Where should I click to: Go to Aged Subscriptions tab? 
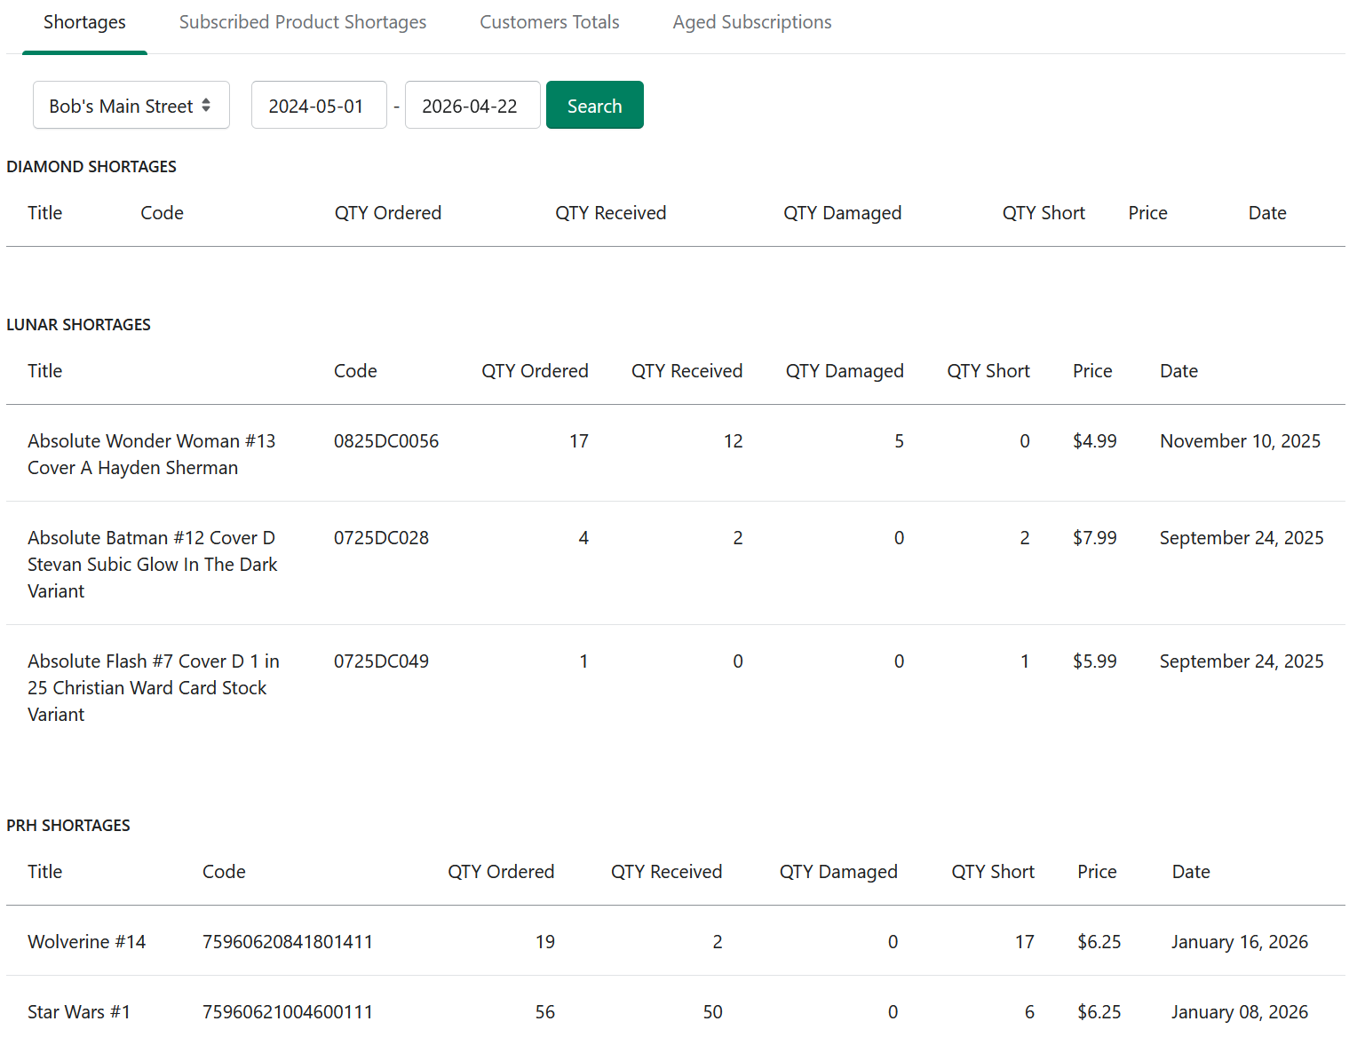[752, 22]
